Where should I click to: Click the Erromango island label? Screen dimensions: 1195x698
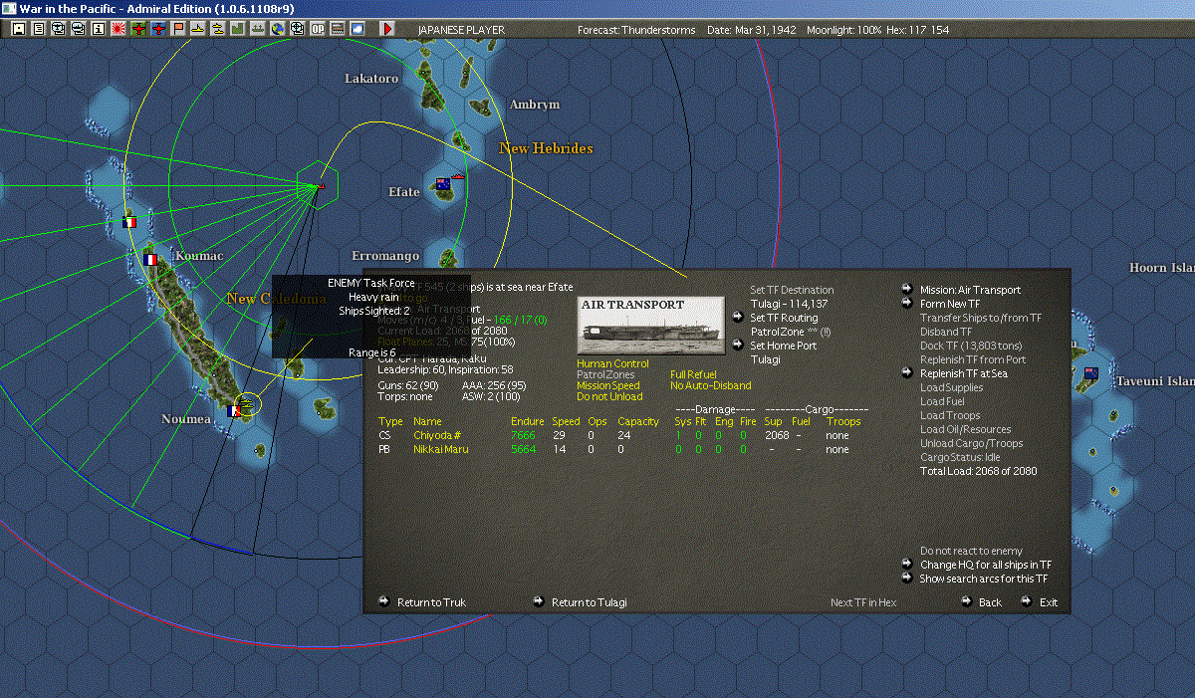point(385,256)
